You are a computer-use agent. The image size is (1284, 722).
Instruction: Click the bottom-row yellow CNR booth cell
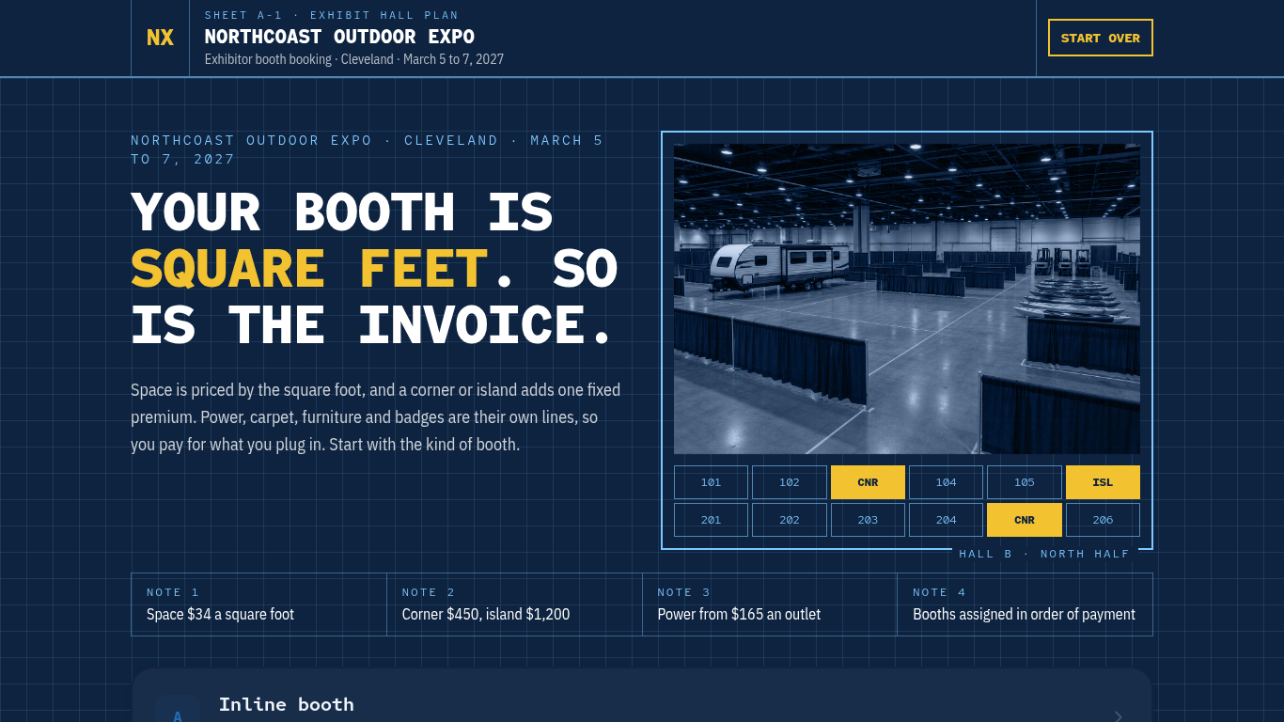point(1025,520)
